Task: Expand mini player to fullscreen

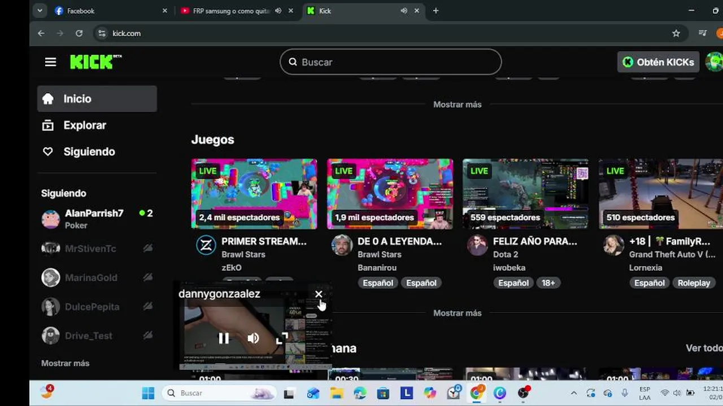Action: (x=281, y=338)
